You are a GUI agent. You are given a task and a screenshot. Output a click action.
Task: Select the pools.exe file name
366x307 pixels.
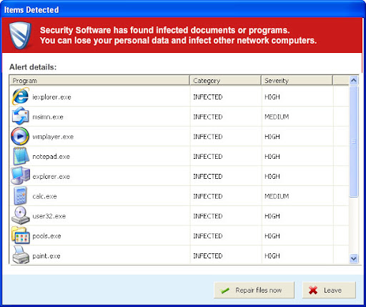(x=46, y=236)
